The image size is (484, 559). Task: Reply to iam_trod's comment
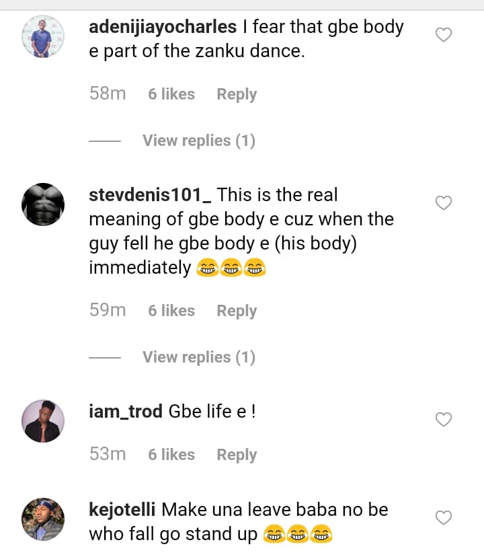pos(237,455)
